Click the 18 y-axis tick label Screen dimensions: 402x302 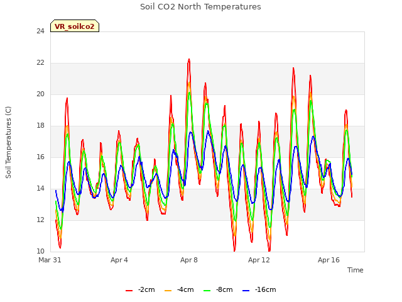pyautogui.click(x=40, y=126)
